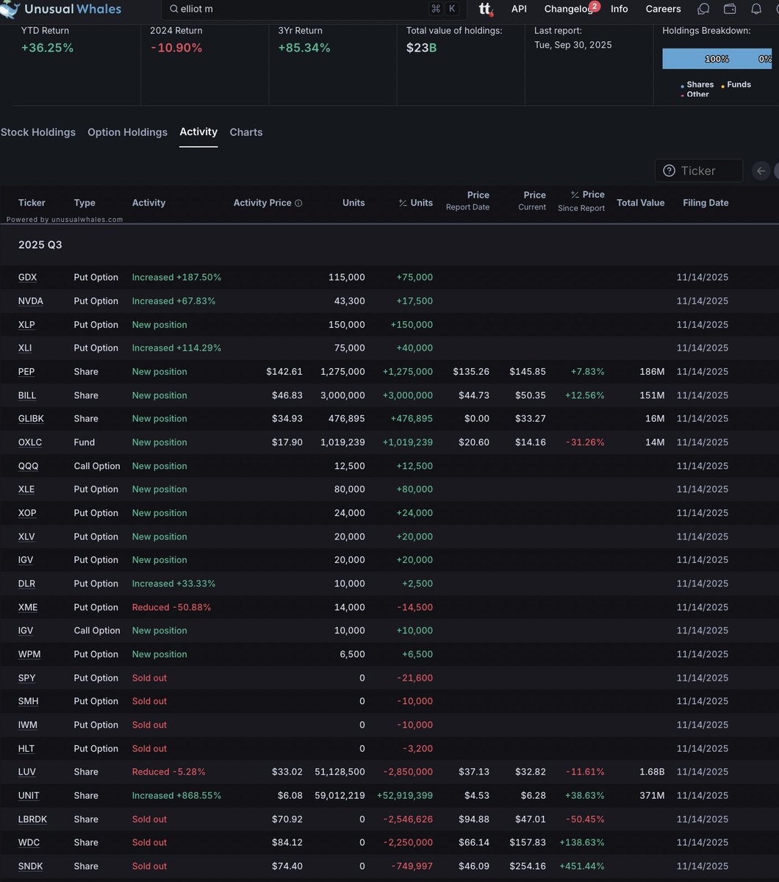Viewport: 779px width, 882px height.
Task: Open the chat bubbles icon
Action: (x=703, y=10)
